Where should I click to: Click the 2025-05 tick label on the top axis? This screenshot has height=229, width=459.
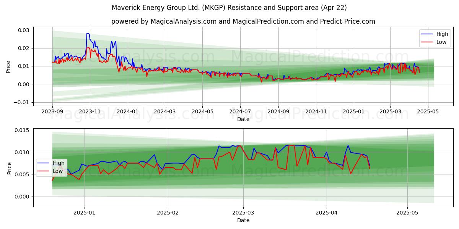428,112
